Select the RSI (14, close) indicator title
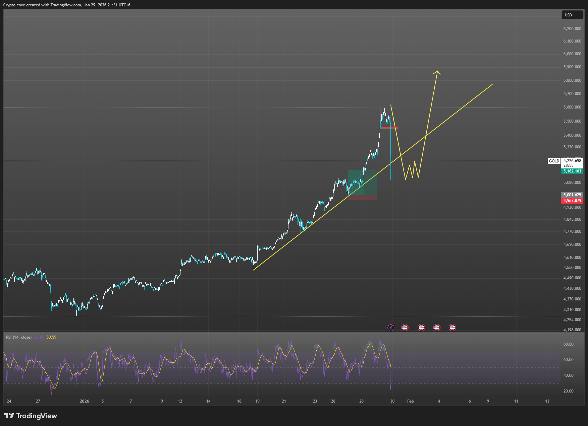Viewport: 588px width, 426px height. tap(19, 337)
